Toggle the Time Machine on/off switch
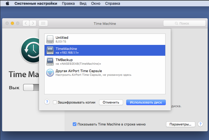This screenshot has height=140, width=209. coord(30,88)
